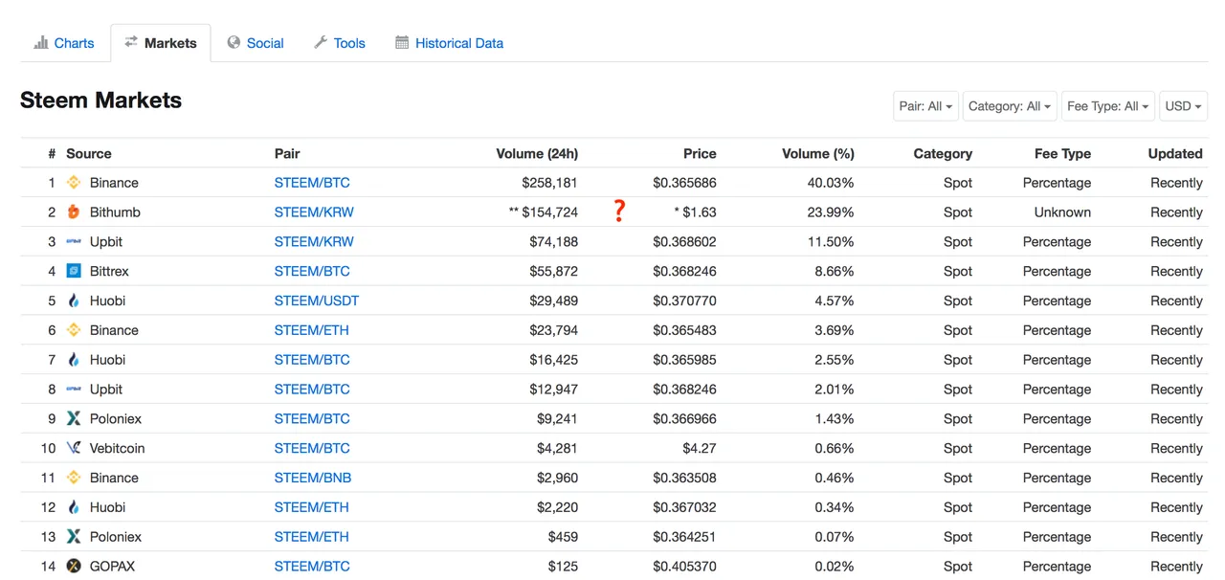The height and width of the screenshot is (580, 1225).
Task: Open Binance STEEM/ETH pair link
Action: coord(312,330)
